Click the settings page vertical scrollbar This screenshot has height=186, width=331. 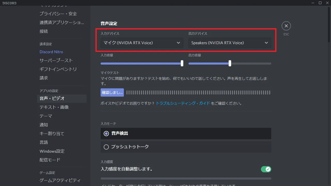point(329,25)
